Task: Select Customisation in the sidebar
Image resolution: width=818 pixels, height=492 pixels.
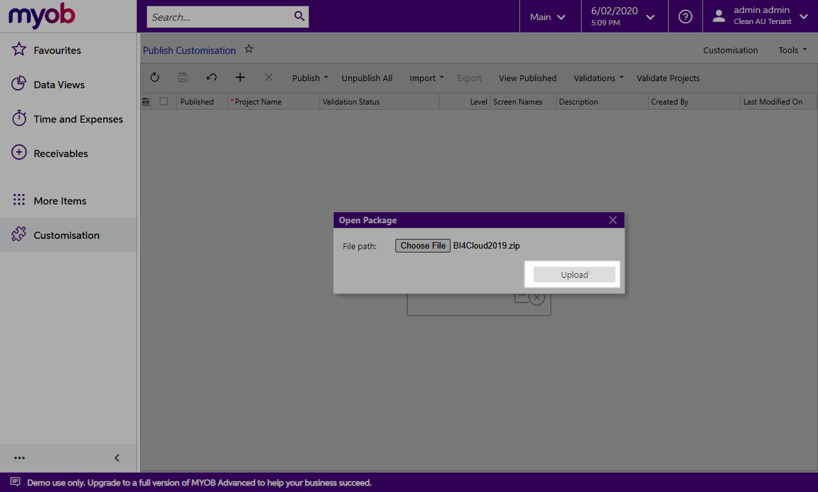Action: 68,235
